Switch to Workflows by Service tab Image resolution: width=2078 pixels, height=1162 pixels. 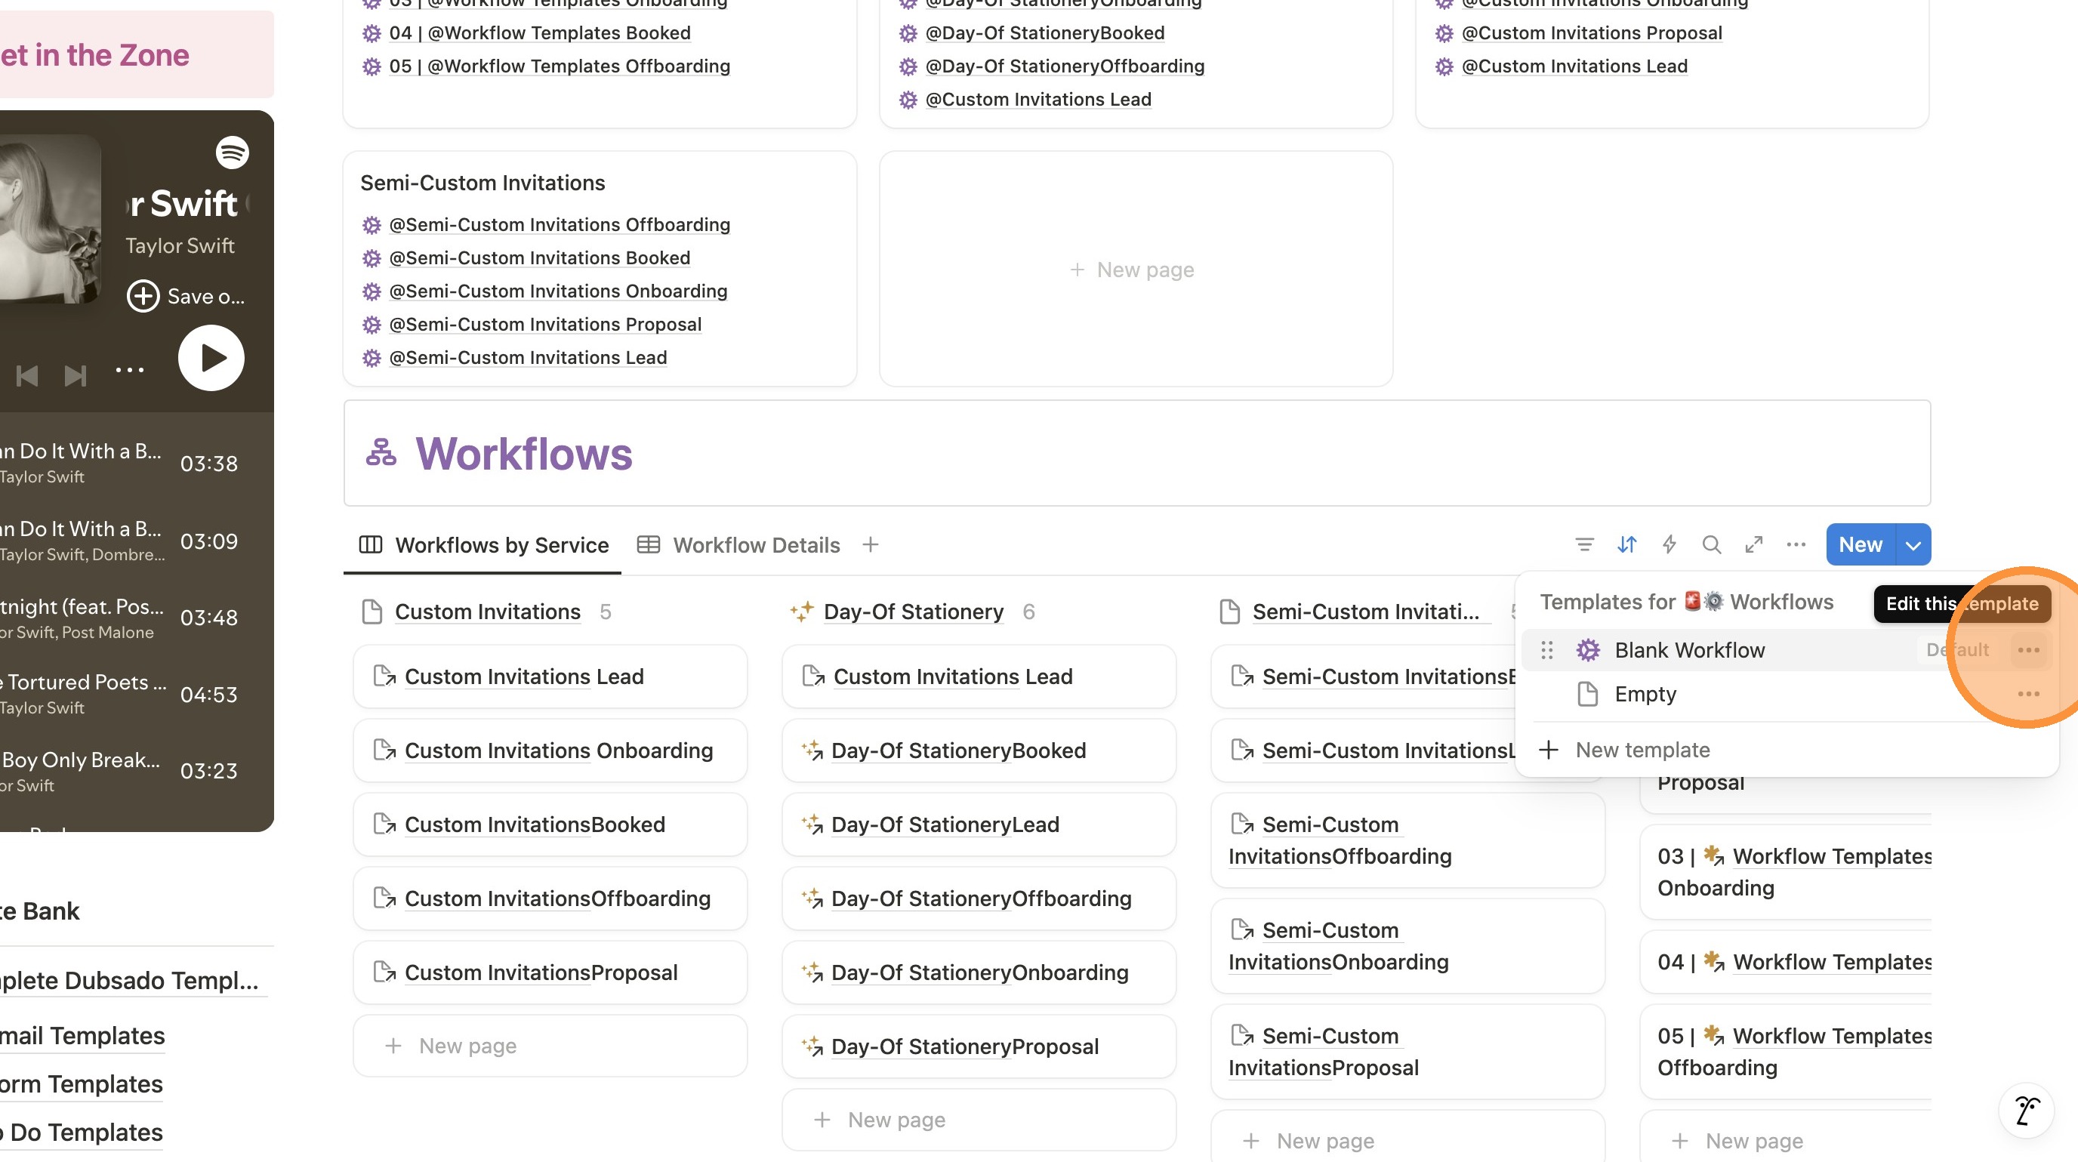[x=483, y=545]
